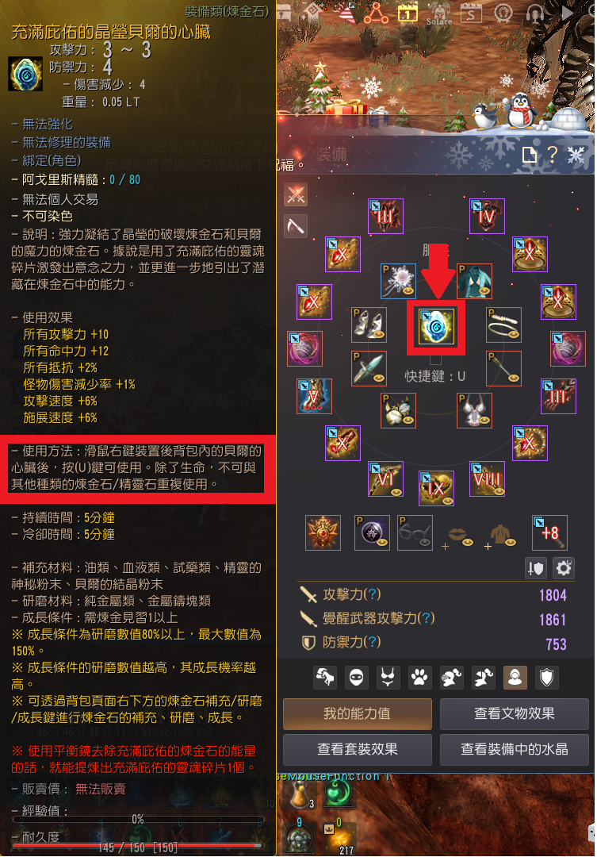Tick the small checkbox below alchemy stone
This screenshot has width=597, height=857.
(x=435, y=359)
